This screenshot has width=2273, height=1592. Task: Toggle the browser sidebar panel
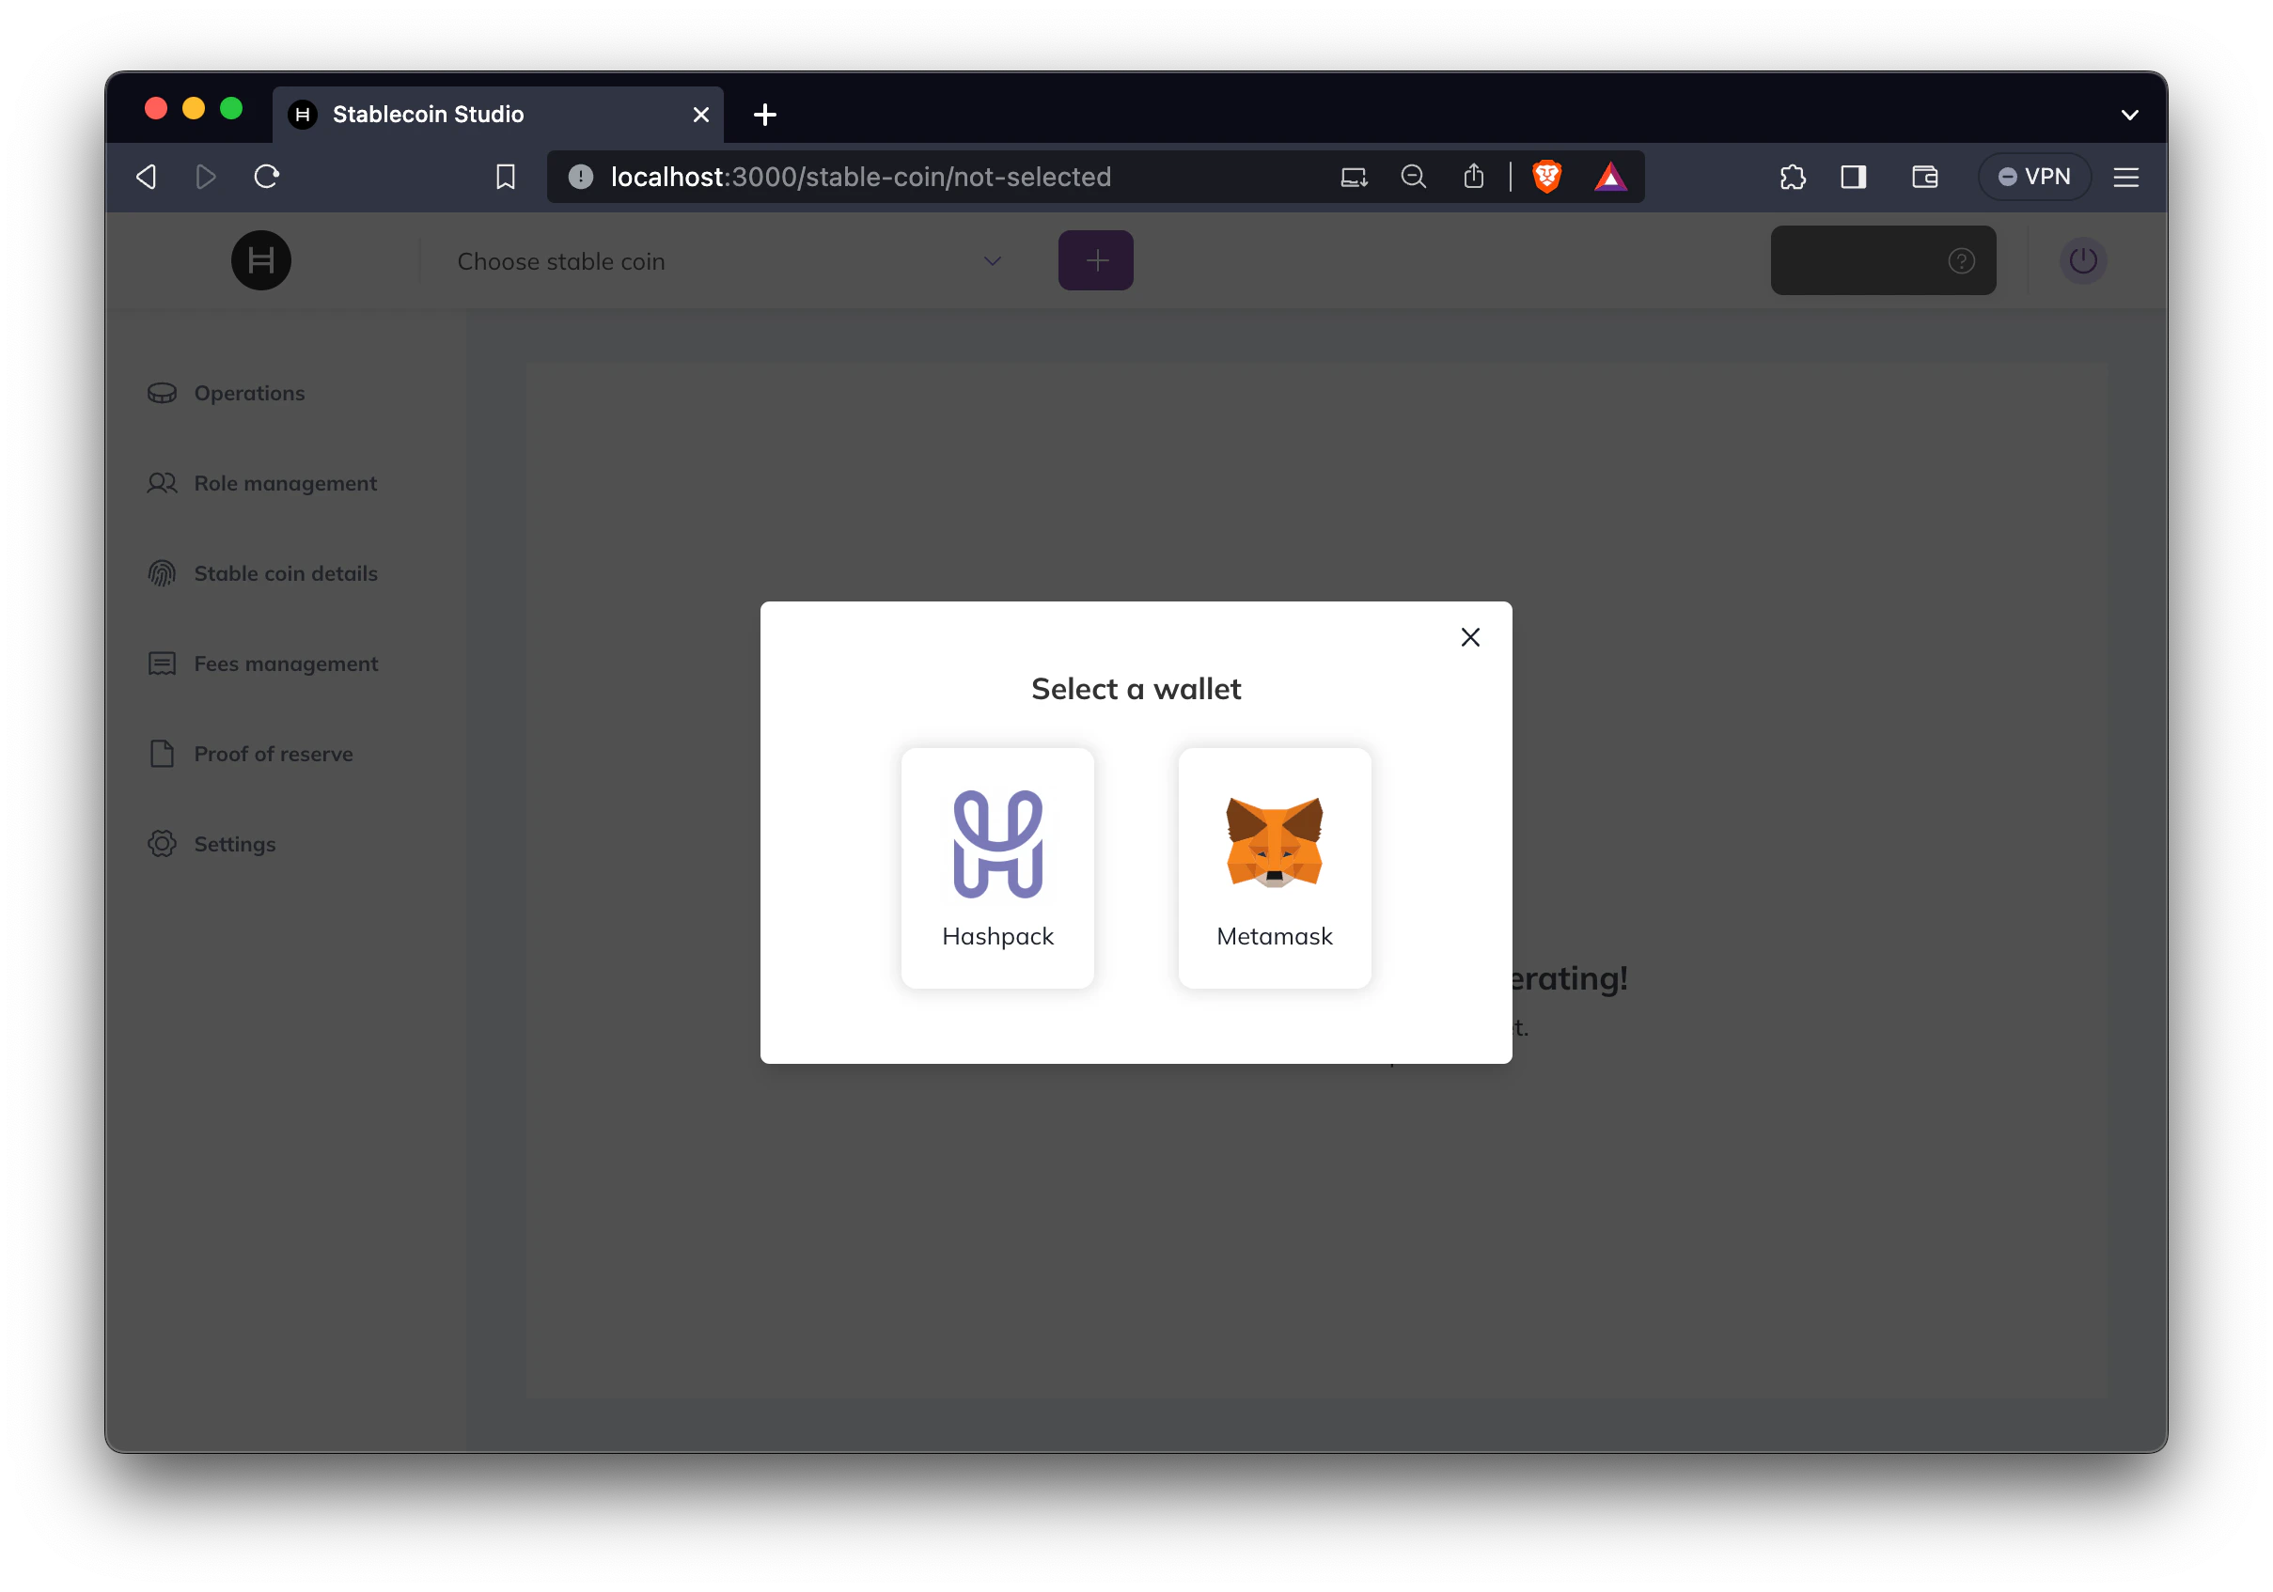point(1852,177)
